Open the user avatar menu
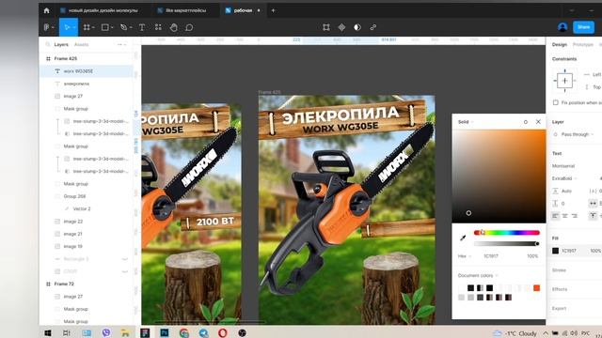Screen dimensions: 602x338 [562, 27]
